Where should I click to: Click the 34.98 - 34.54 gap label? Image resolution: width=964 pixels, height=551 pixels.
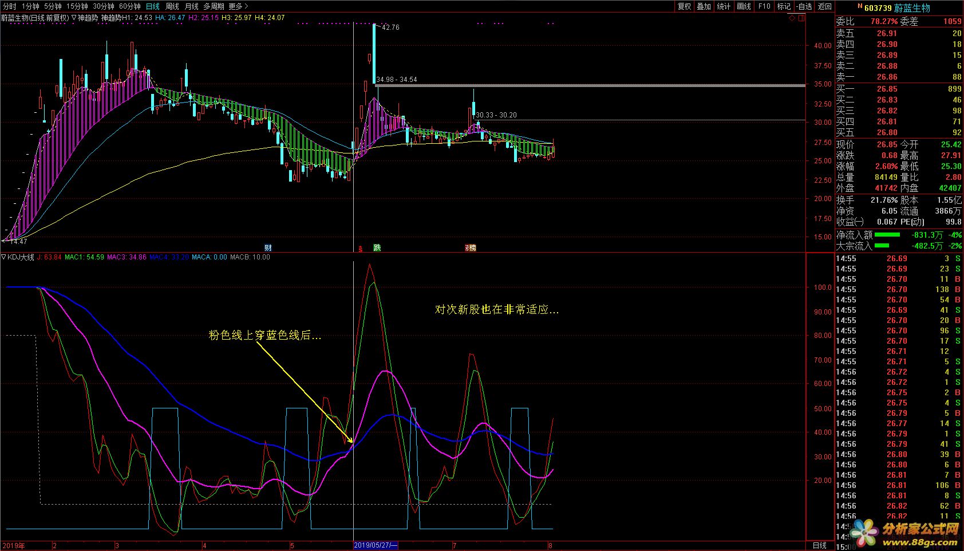pyautogui.click(x=397, y=80)
